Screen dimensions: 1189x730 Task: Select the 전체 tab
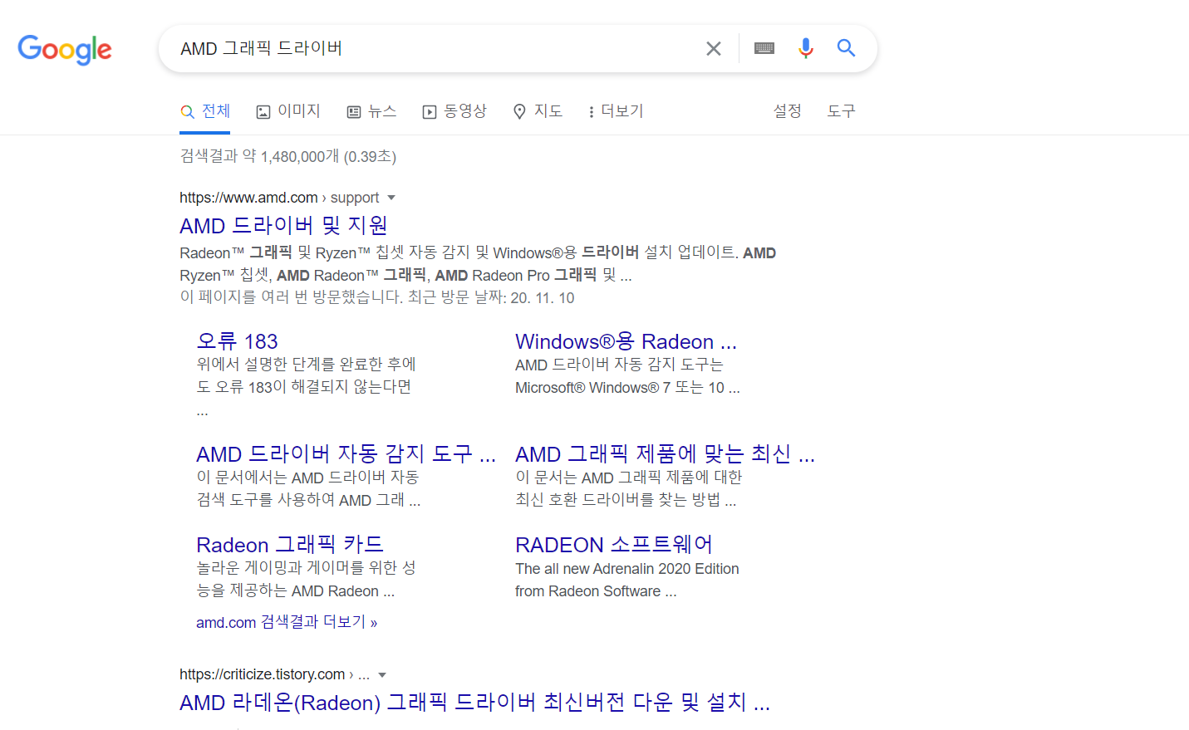tap(205, 111)
